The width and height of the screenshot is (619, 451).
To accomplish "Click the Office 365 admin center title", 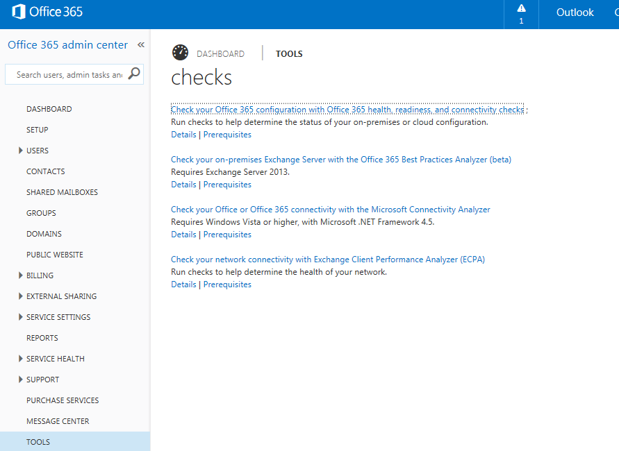I will pyautogui.click(x=67, y=45).
